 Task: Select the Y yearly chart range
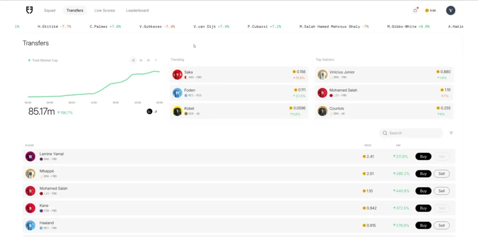tap(155, 60)
